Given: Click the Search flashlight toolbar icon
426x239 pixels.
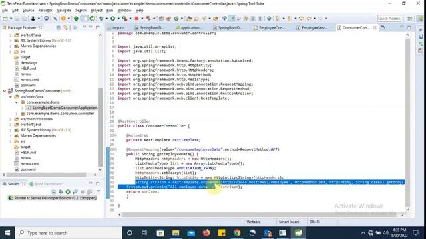Looking at the screenshot, I should (204, 19).
